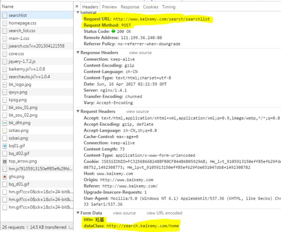The width and height of the screenshot is (281, 232).
Task: Select the searchlist request file icon
Action: click(5, 16)
